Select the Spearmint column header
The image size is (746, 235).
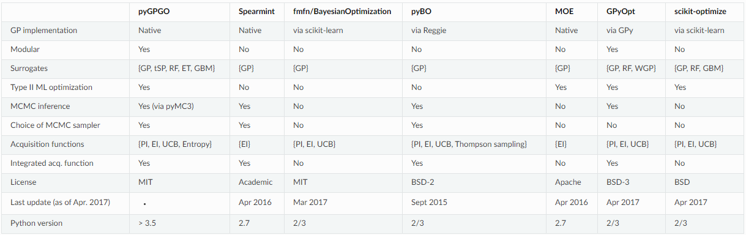pyautogui.click(x=256, y=12)
